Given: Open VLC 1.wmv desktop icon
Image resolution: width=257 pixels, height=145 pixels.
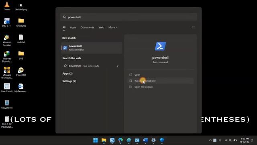Looking at the screenshot, I should (7, 6).
